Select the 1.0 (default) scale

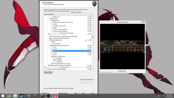point(54,60)
